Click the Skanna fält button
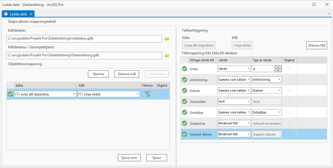Image resolution: width=333 pixels, height=168 pixels. (x=317, y=45)
